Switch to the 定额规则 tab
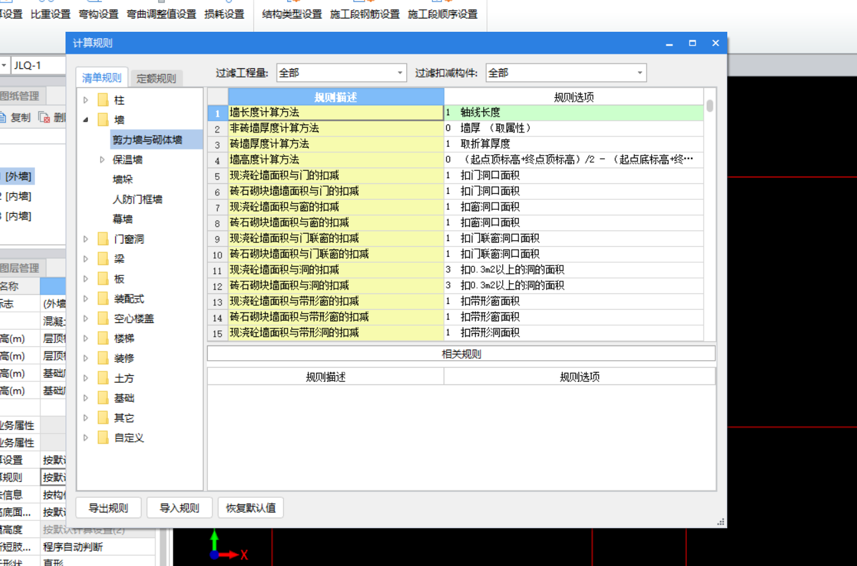The image size is (857, 566). pos(156,78)
